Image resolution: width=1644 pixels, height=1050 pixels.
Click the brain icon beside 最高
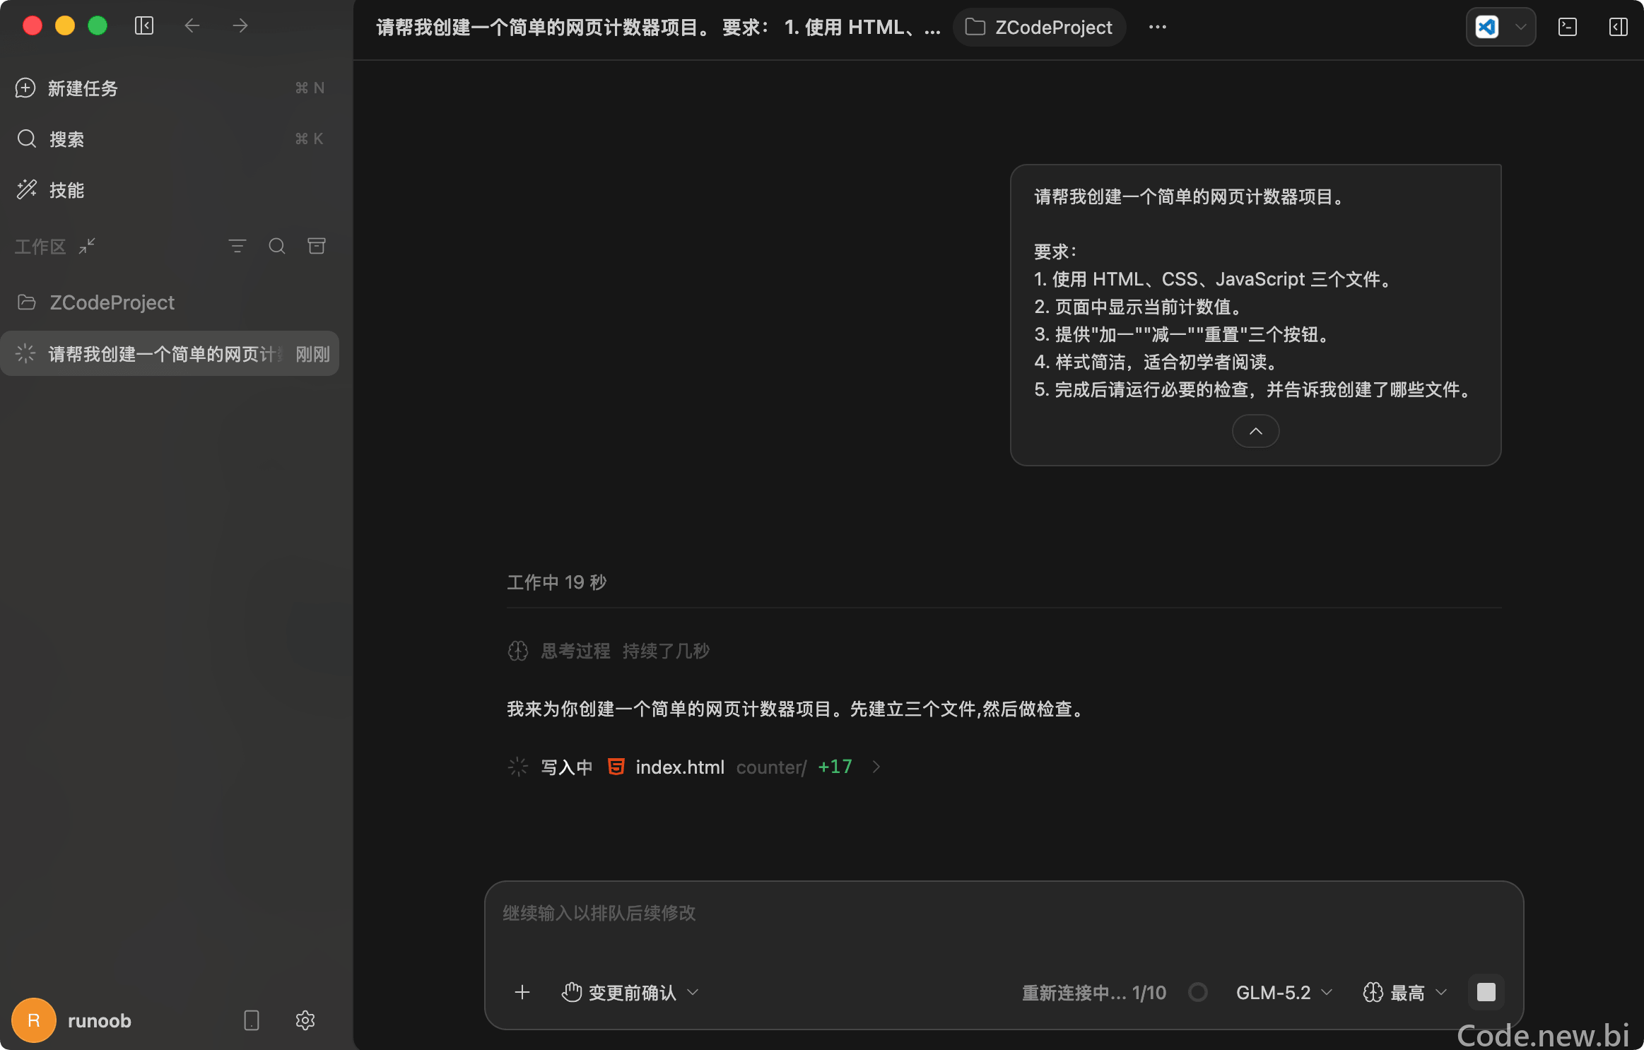[1373, 992]
